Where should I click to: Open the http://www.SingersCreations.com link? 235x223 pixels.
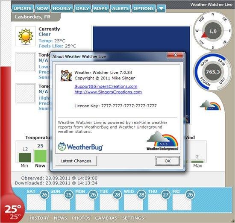pos(108,92)
